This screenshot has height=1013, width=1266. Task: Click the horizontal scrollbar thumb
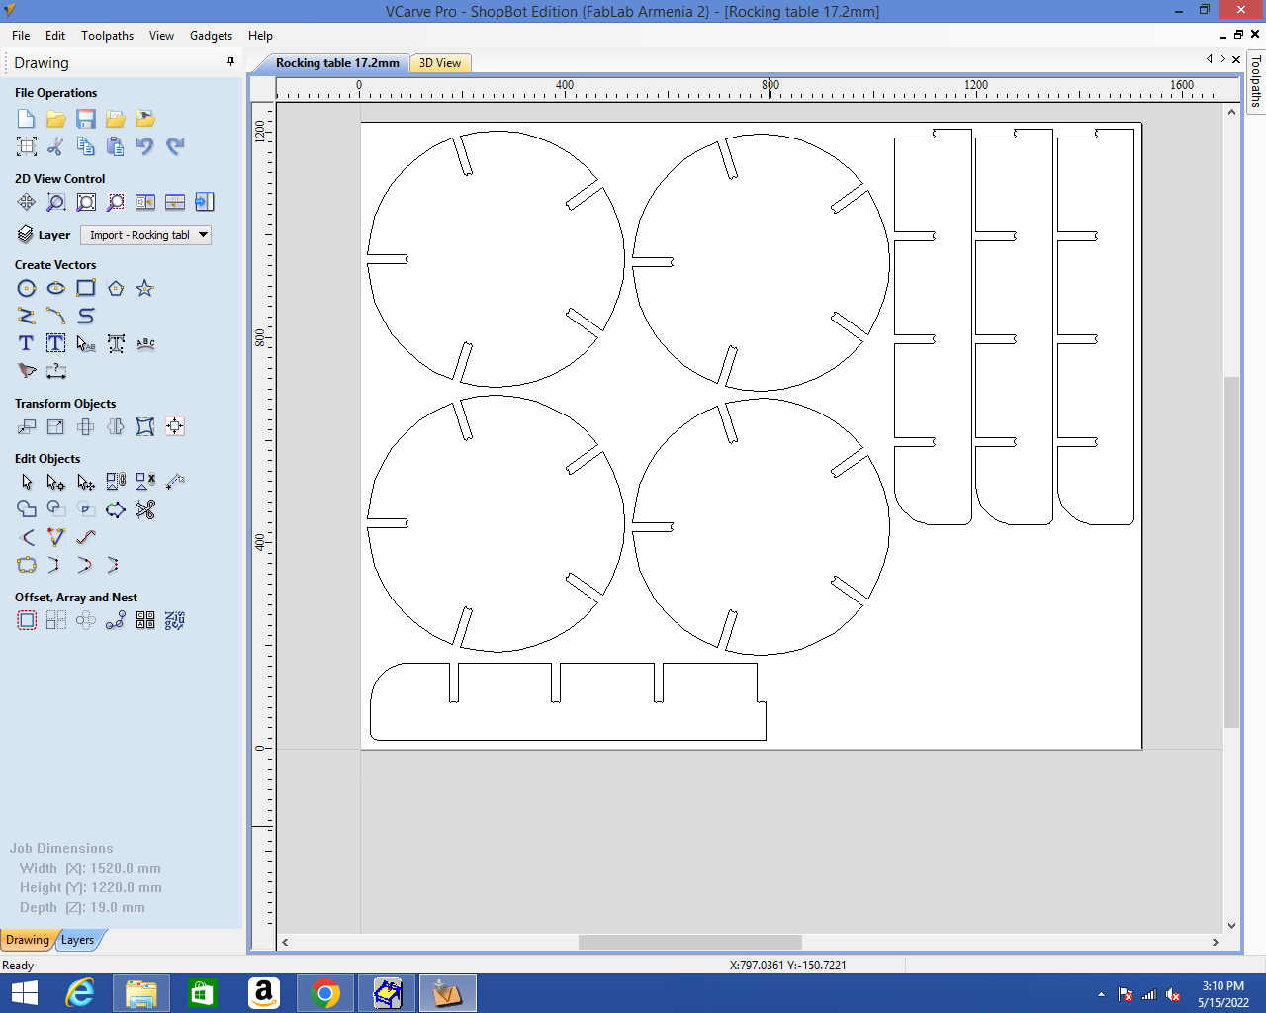pos(690,942)
